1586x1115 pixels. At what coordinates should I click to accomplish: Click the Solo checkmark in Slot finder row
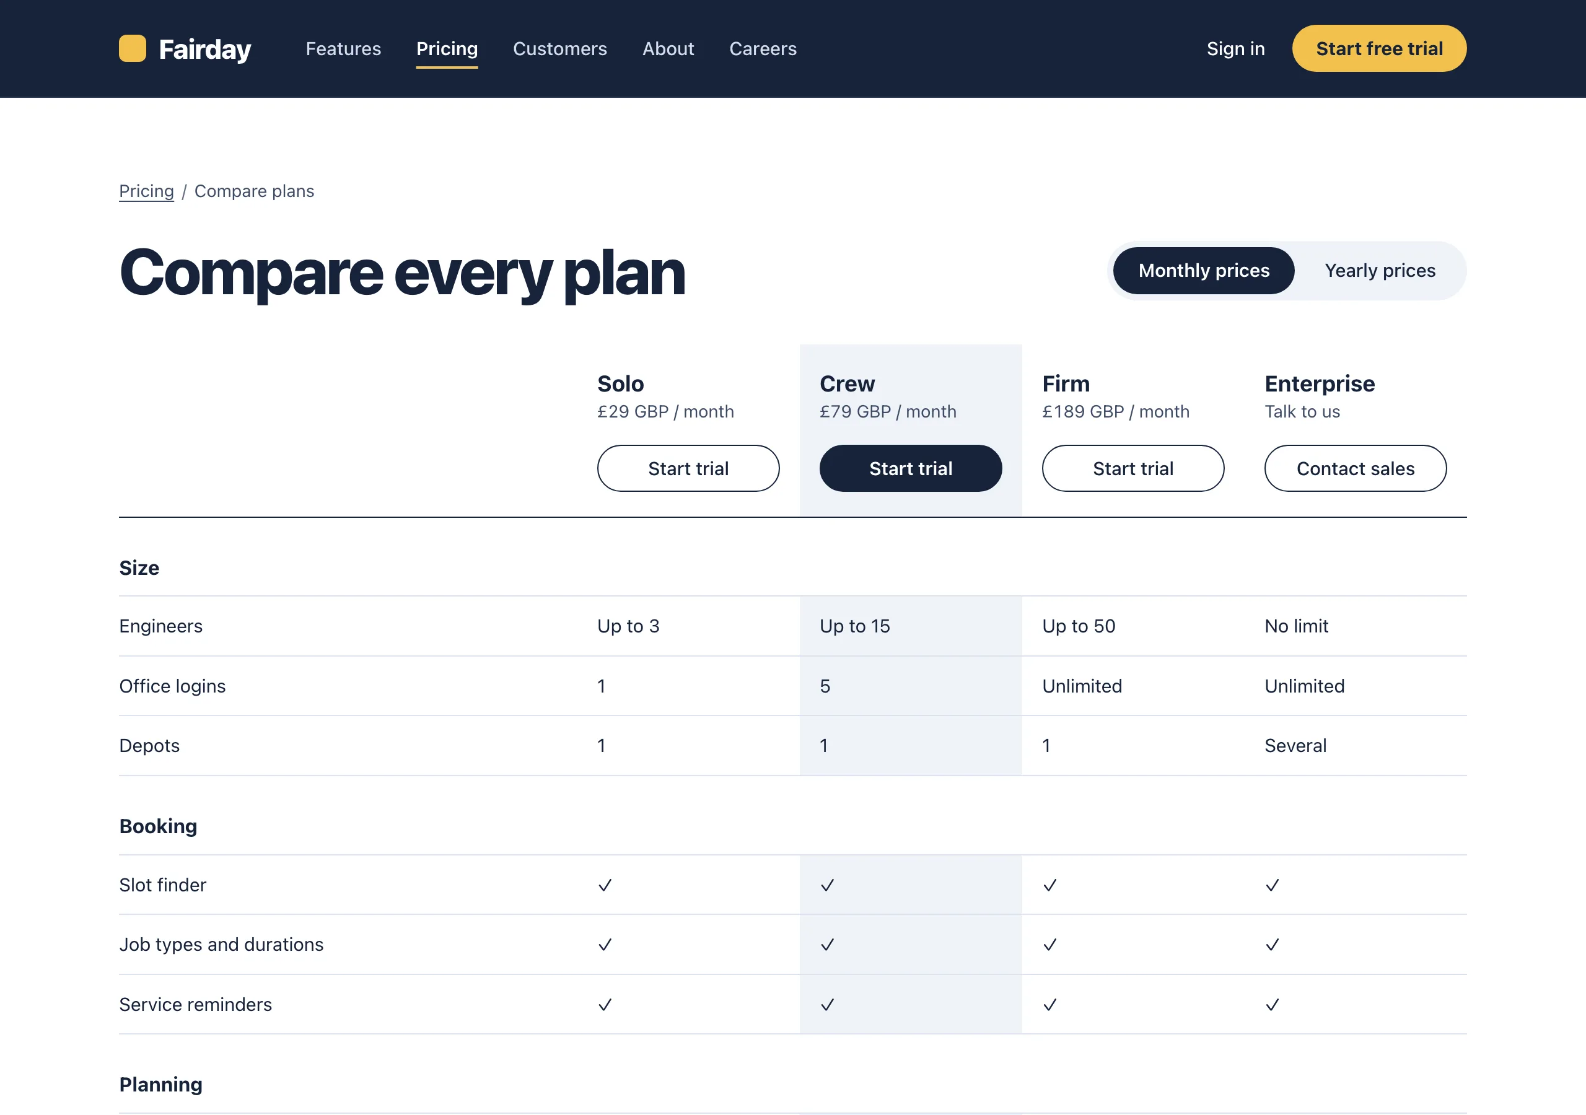(x=605, y=885)
